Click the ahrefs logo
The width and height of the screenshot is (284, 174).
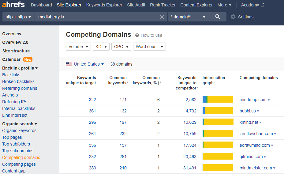[x=13, y=4]
